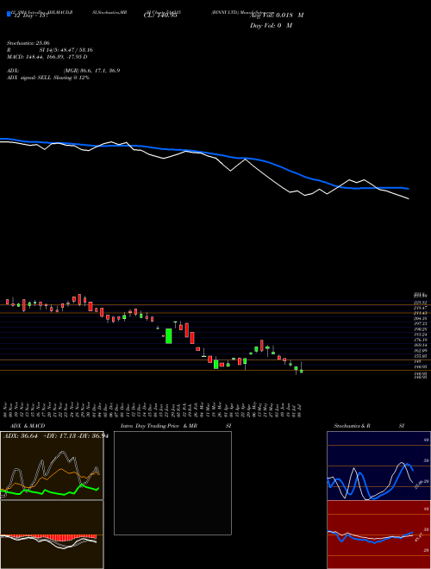Click the 'Intra Day Trading Price & MR' title
This screenshot has width=431, height=569.
159,426
